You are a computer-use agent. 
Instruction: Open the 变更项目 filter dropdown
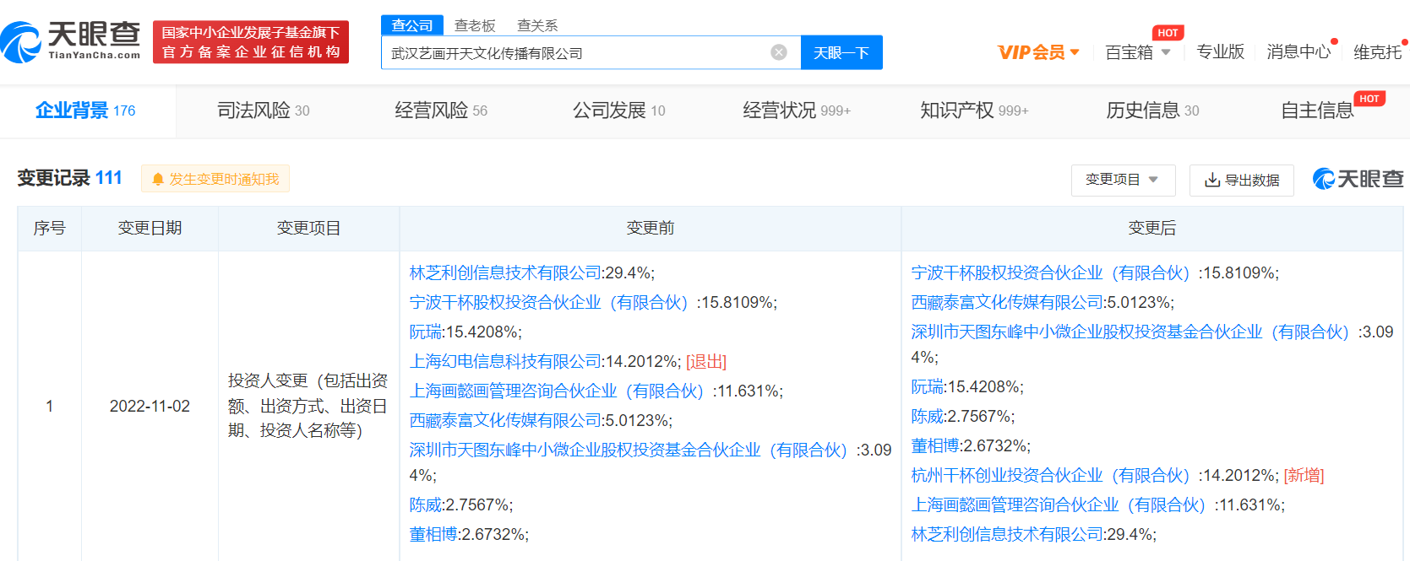pos(1124,180)
